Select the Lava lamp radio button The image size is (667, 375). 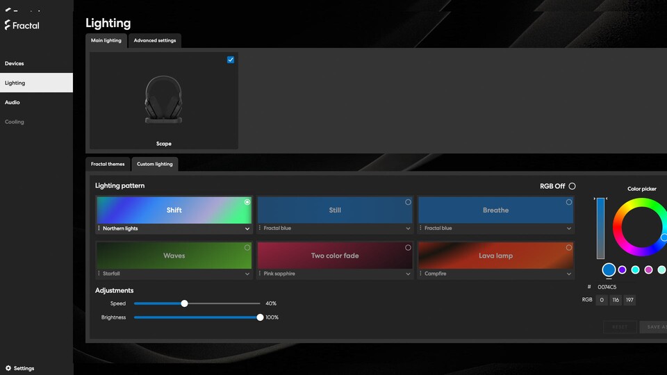pyautogui.click(x=569, y=247)
